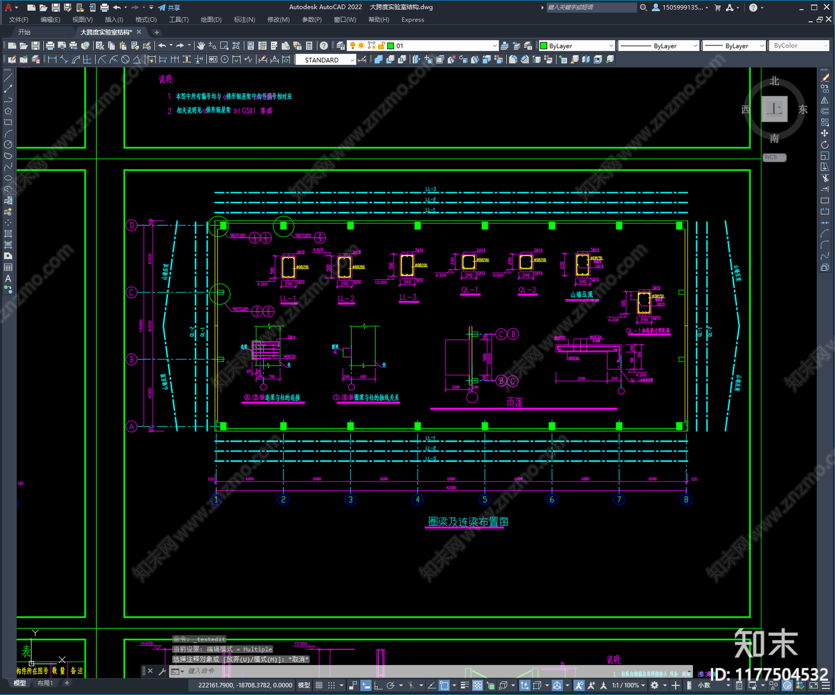Open the 开始 start tab
Image resolution: width=835 pixels, height=695 pixels.
(x=25, y=32)
